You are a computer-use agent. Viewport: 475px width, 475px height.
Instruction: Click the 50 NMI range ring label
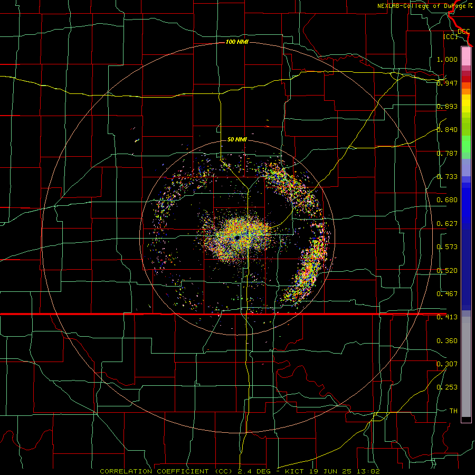click(x=237, y=139)
